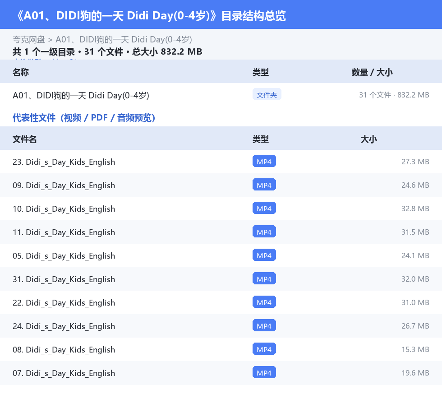Click the 大小 column header

(x=369, y=139)
